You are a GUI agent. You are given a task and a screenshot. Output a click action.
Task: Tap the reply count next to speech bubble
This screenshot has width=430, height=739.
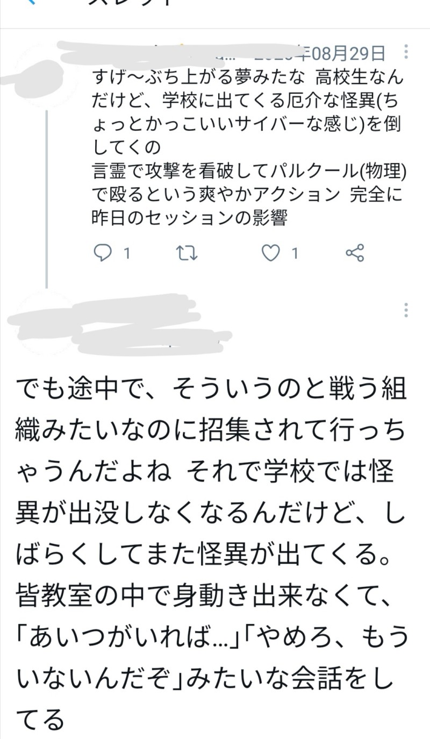point(127,253)
